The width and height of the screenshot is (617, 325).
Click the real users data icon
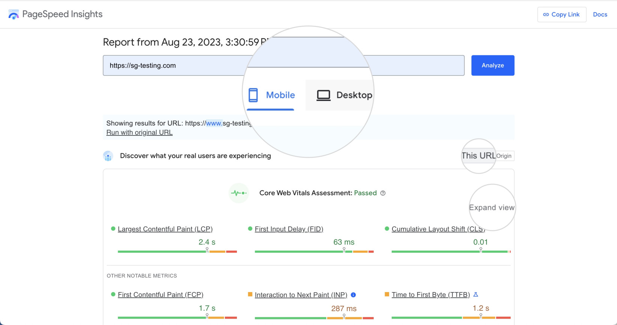108,156
